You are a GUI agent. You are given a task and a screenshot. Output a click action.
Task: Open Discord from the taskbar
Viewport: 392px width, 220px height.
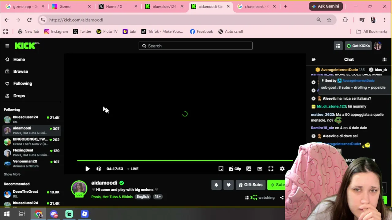54,214
